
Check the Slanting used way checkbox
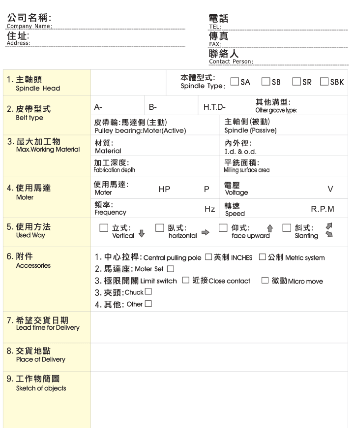(x=287, y=228)
